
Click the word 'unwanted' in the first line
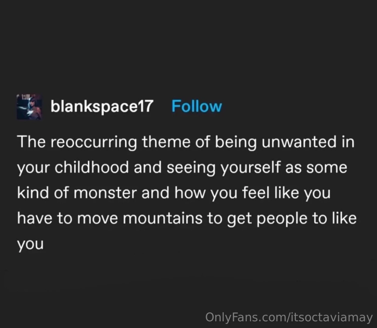[301, 141]
